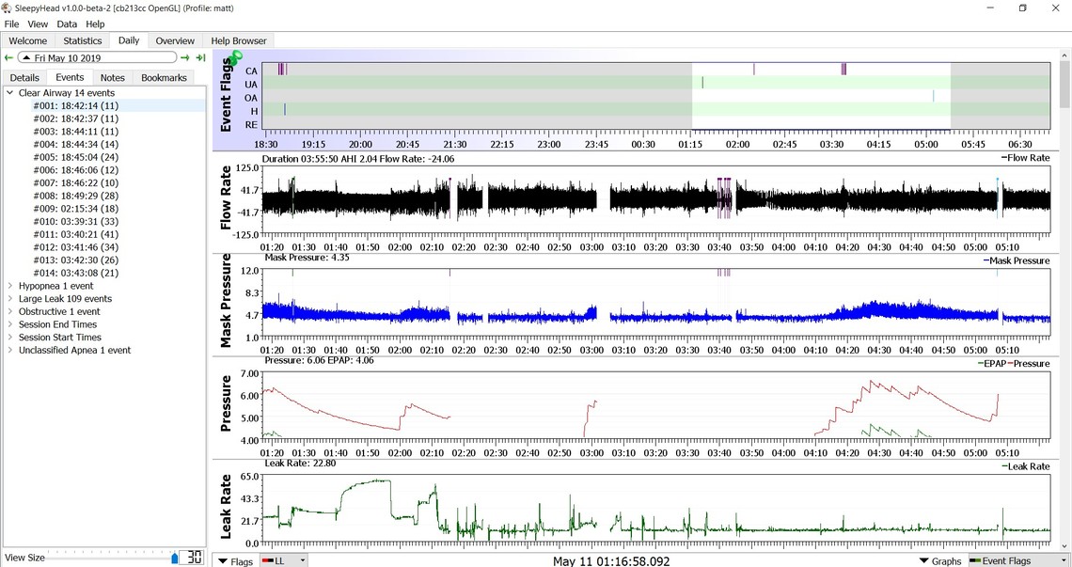Select event #010: 03:39:31 (33)
This screenshot has height=567, width=1072.
click(76, 222)
